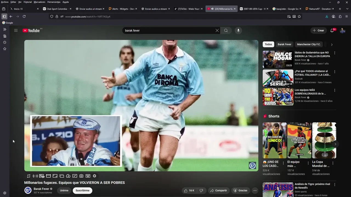The image size is (351, 197).
Task: Open a new browser tab with plus
Action: 340,9
